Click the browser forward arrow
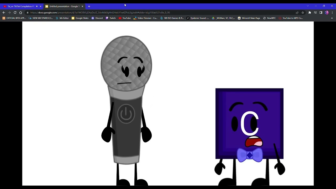This screenshot has width=336, height=189. [x=9, y=13]
